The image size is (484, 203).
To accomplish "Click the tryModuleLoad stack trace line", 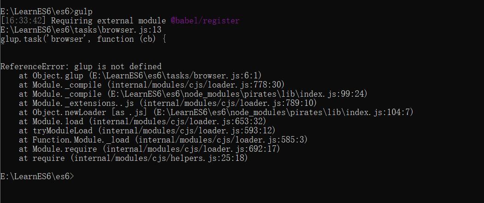I will 147,131.
